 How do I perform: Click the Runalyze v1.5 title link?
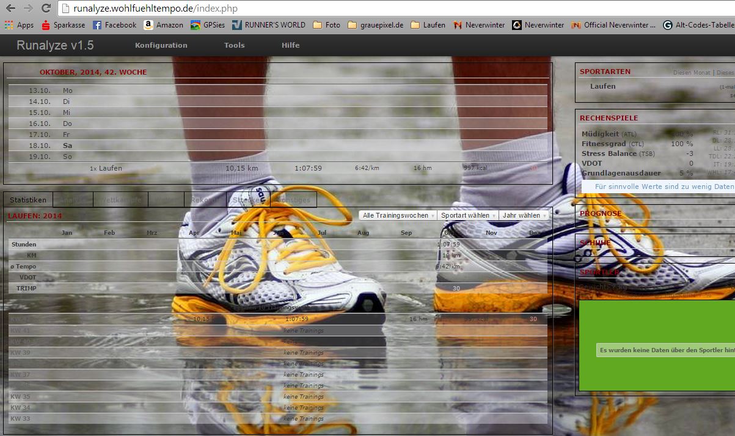click(x=55, y=45)
